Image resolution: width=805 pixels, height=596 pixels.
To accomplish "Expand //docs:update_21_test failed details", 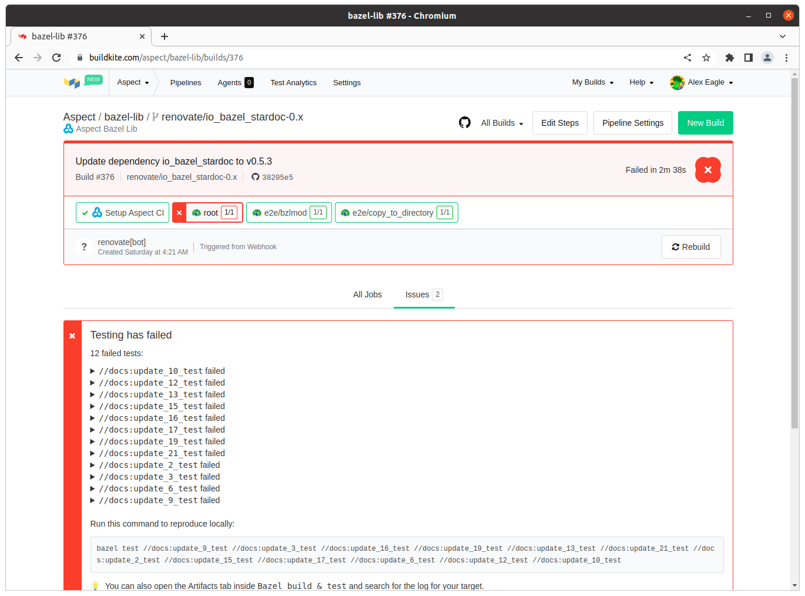I will pyautogui.click(x=157, y=453).
